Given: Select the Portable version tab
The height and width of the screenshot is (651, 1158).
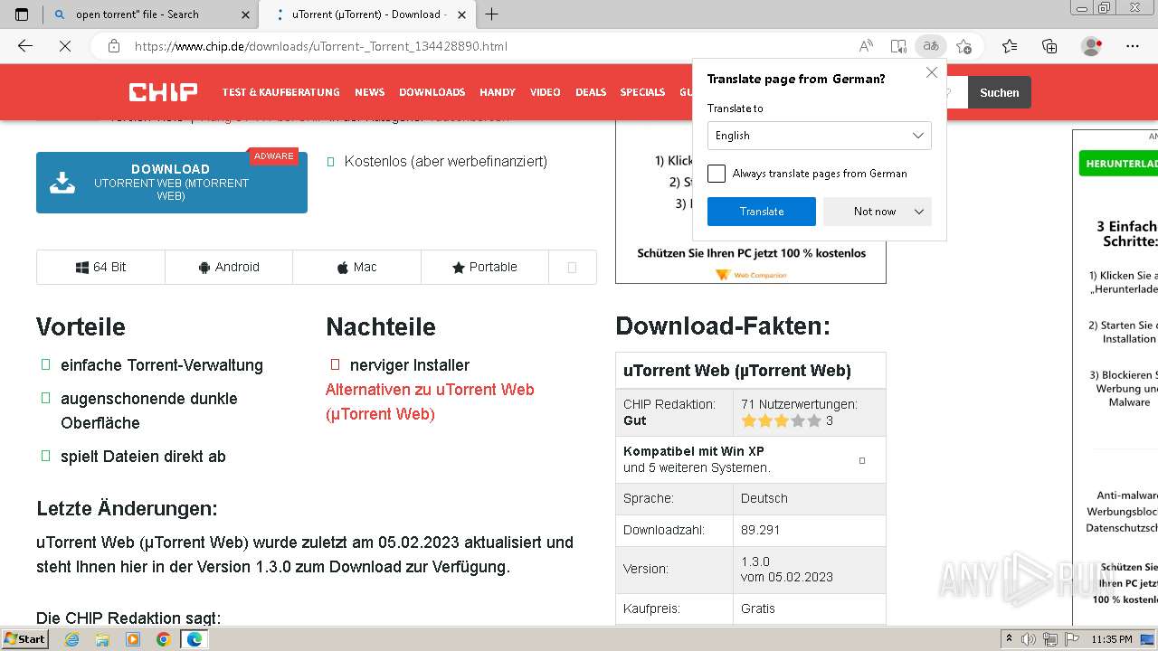Looking at the screenshot, I should (x=484, y=267).
